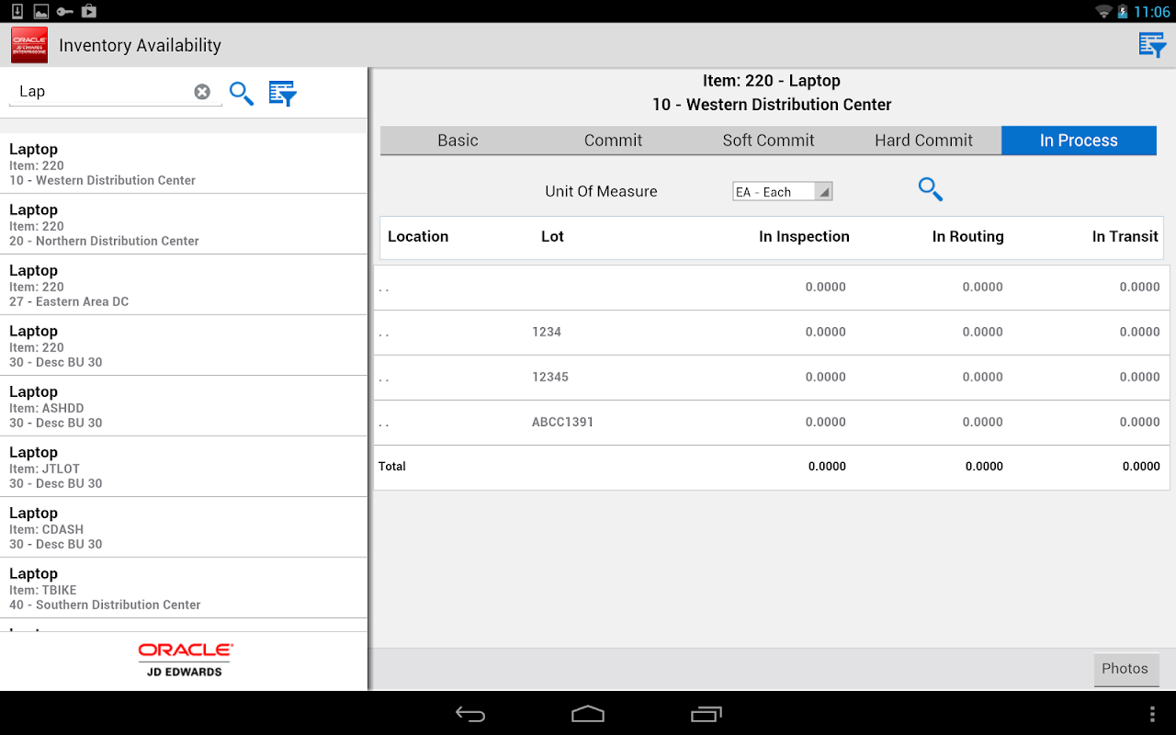Tap the In Routing column header
This screenshot has width=1176, height=735.
click(967, 237)
